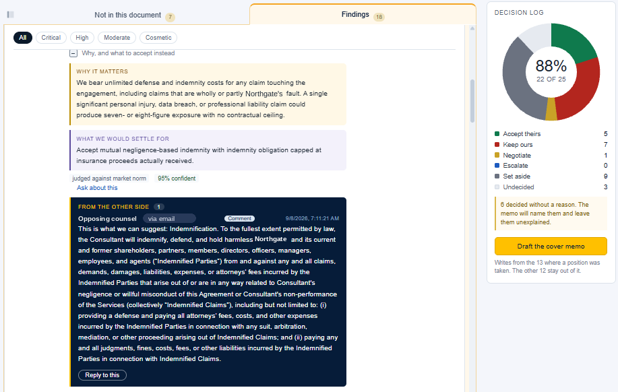
Task: Filter findings by Cosmetic severity
Action: coord(158,38)
